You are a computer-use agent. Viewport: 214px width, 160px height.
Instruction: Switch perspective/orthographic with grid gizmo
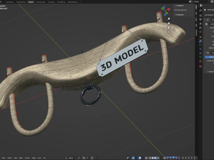point(169,32)
